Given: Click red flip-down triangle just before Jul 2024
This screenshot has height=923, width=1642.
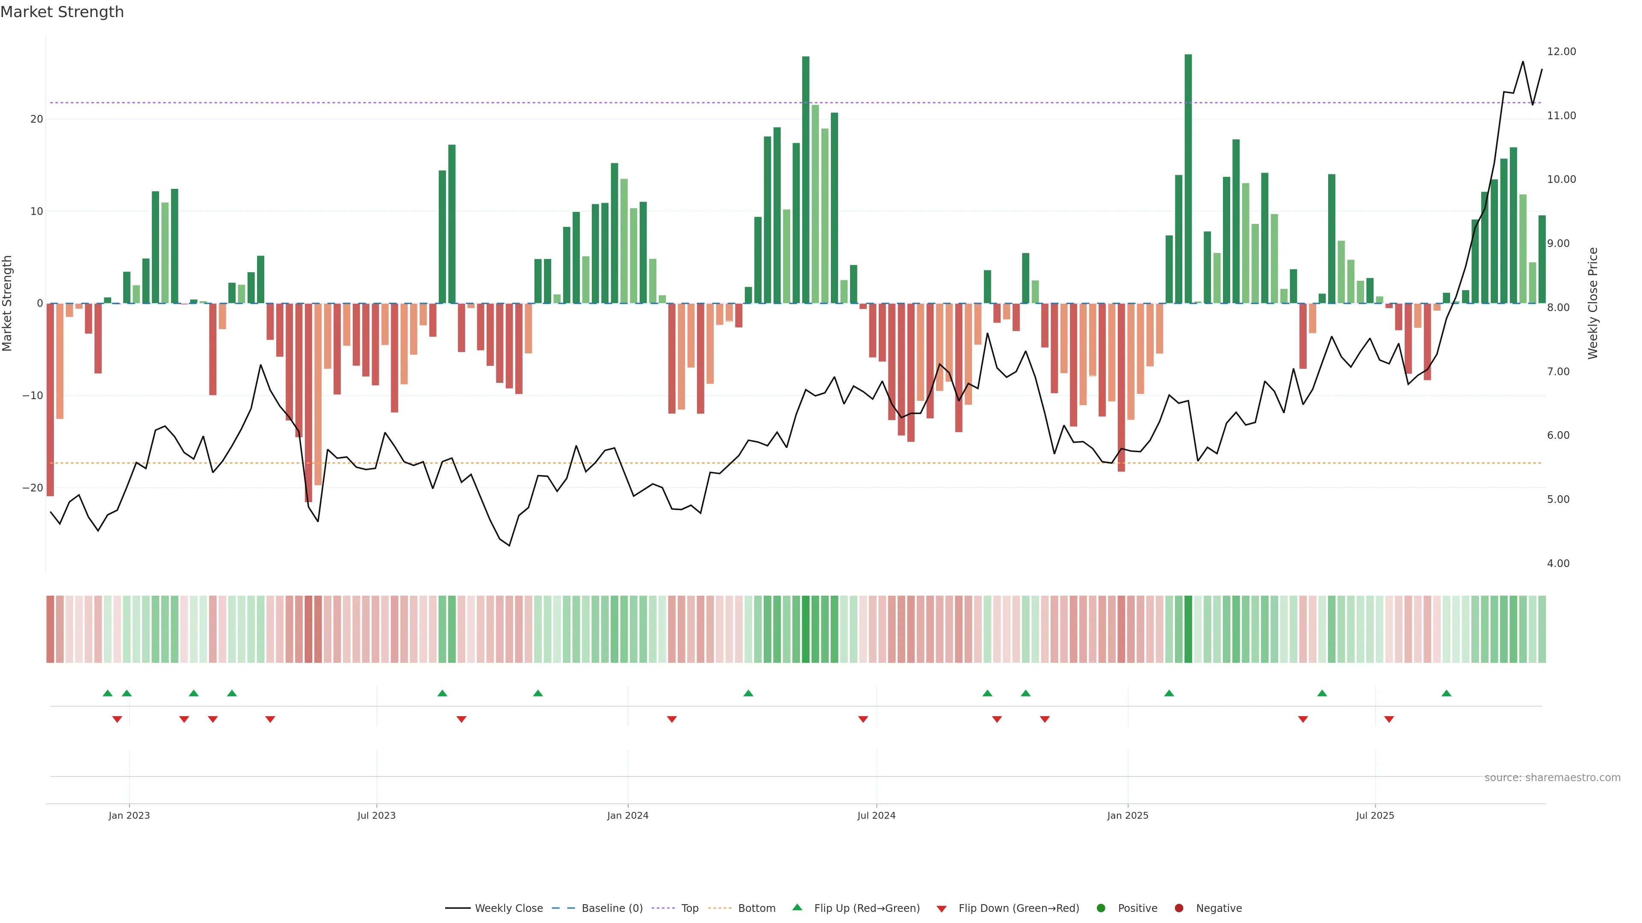Looking at the screenshot, I should (x=863, y=719).
